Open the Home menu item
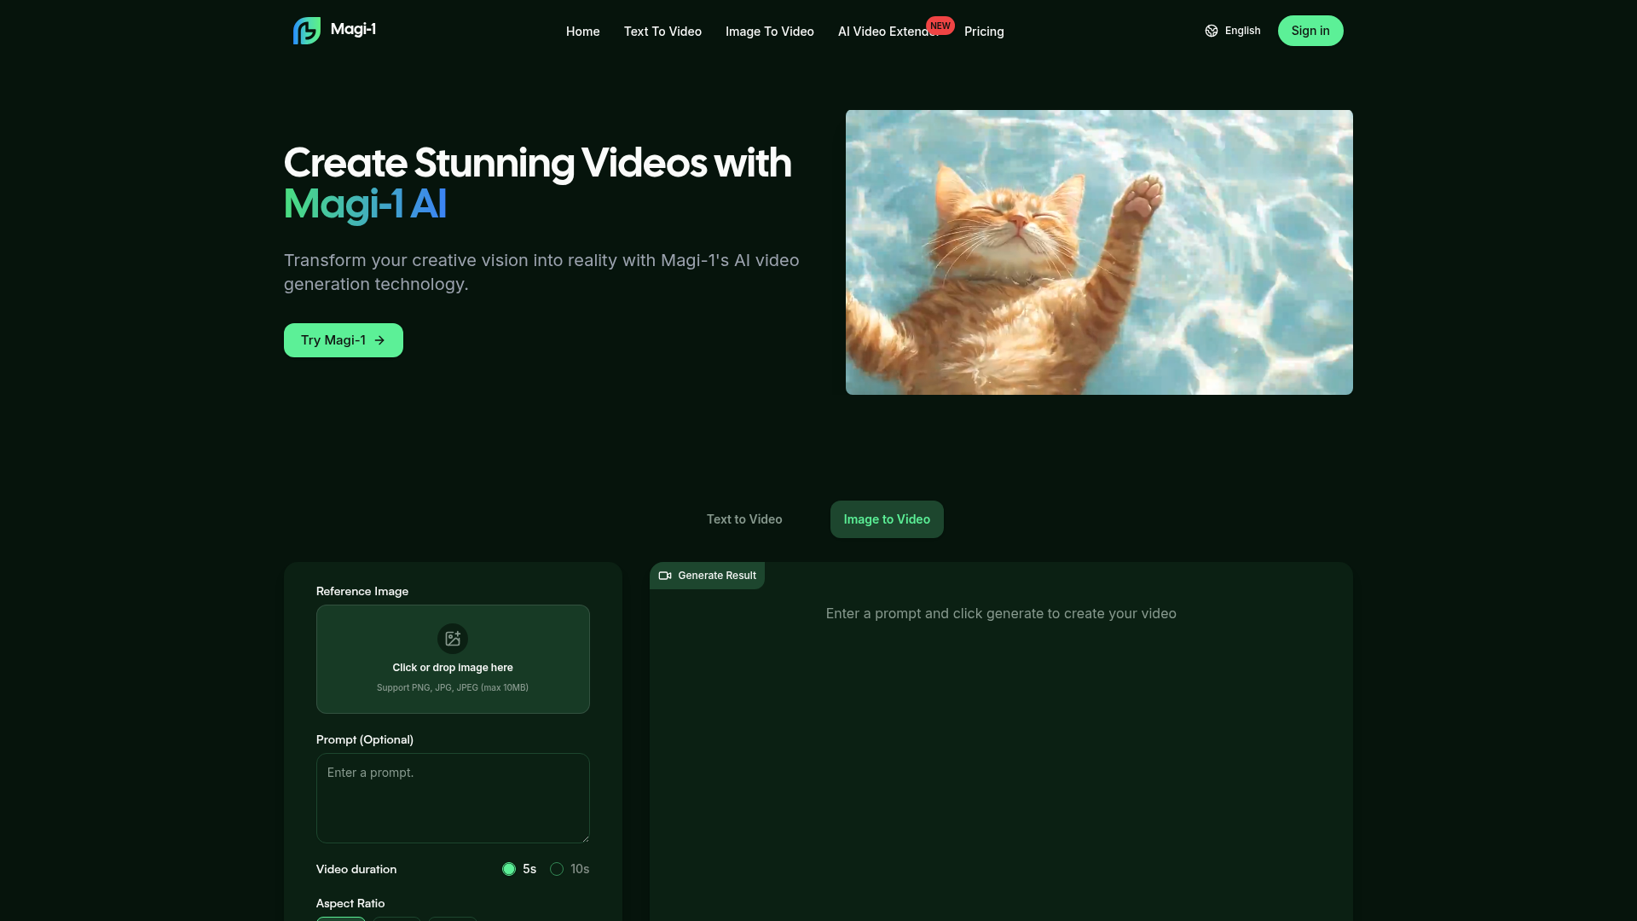The width and height of the screenshot is (1637, 921). pos(583,32)
